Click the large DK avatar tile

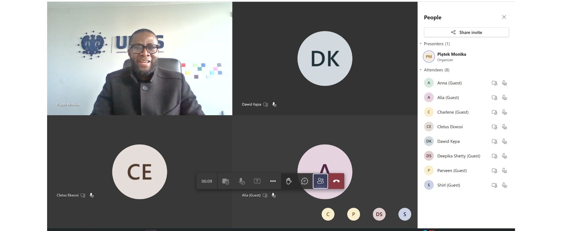click(325, 58)
